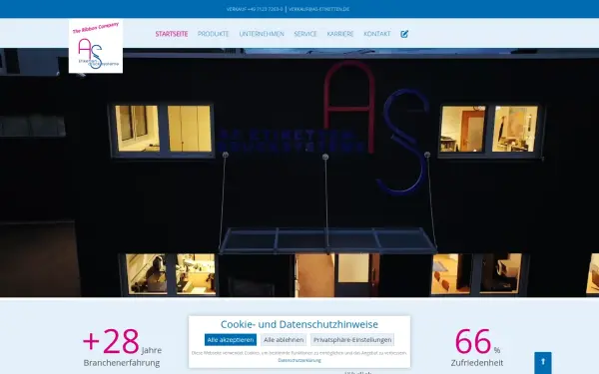Open the Karriere page
Screen dimensions: 599x374
[x=340, y=34]
